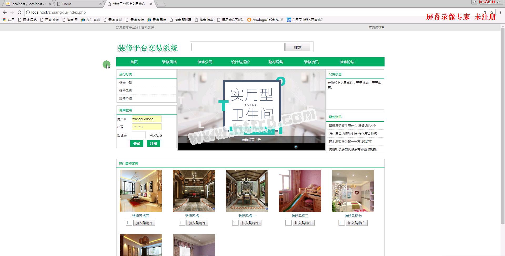Open 建材导购 in the green nav

tap(276, 62)
